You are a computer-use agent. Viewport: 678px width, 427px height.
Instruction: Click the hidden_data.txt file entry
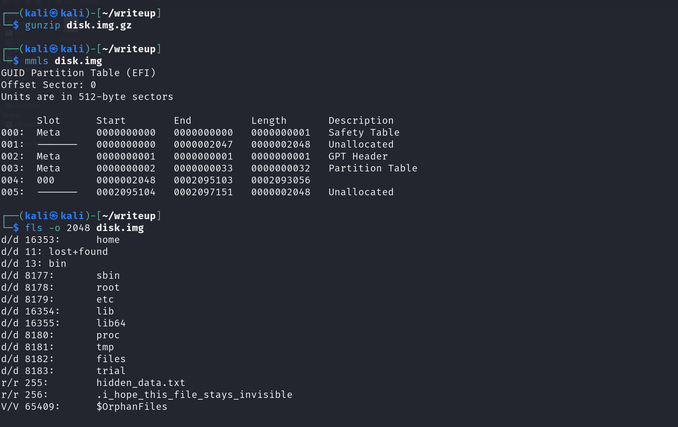[x=141, y=383]
